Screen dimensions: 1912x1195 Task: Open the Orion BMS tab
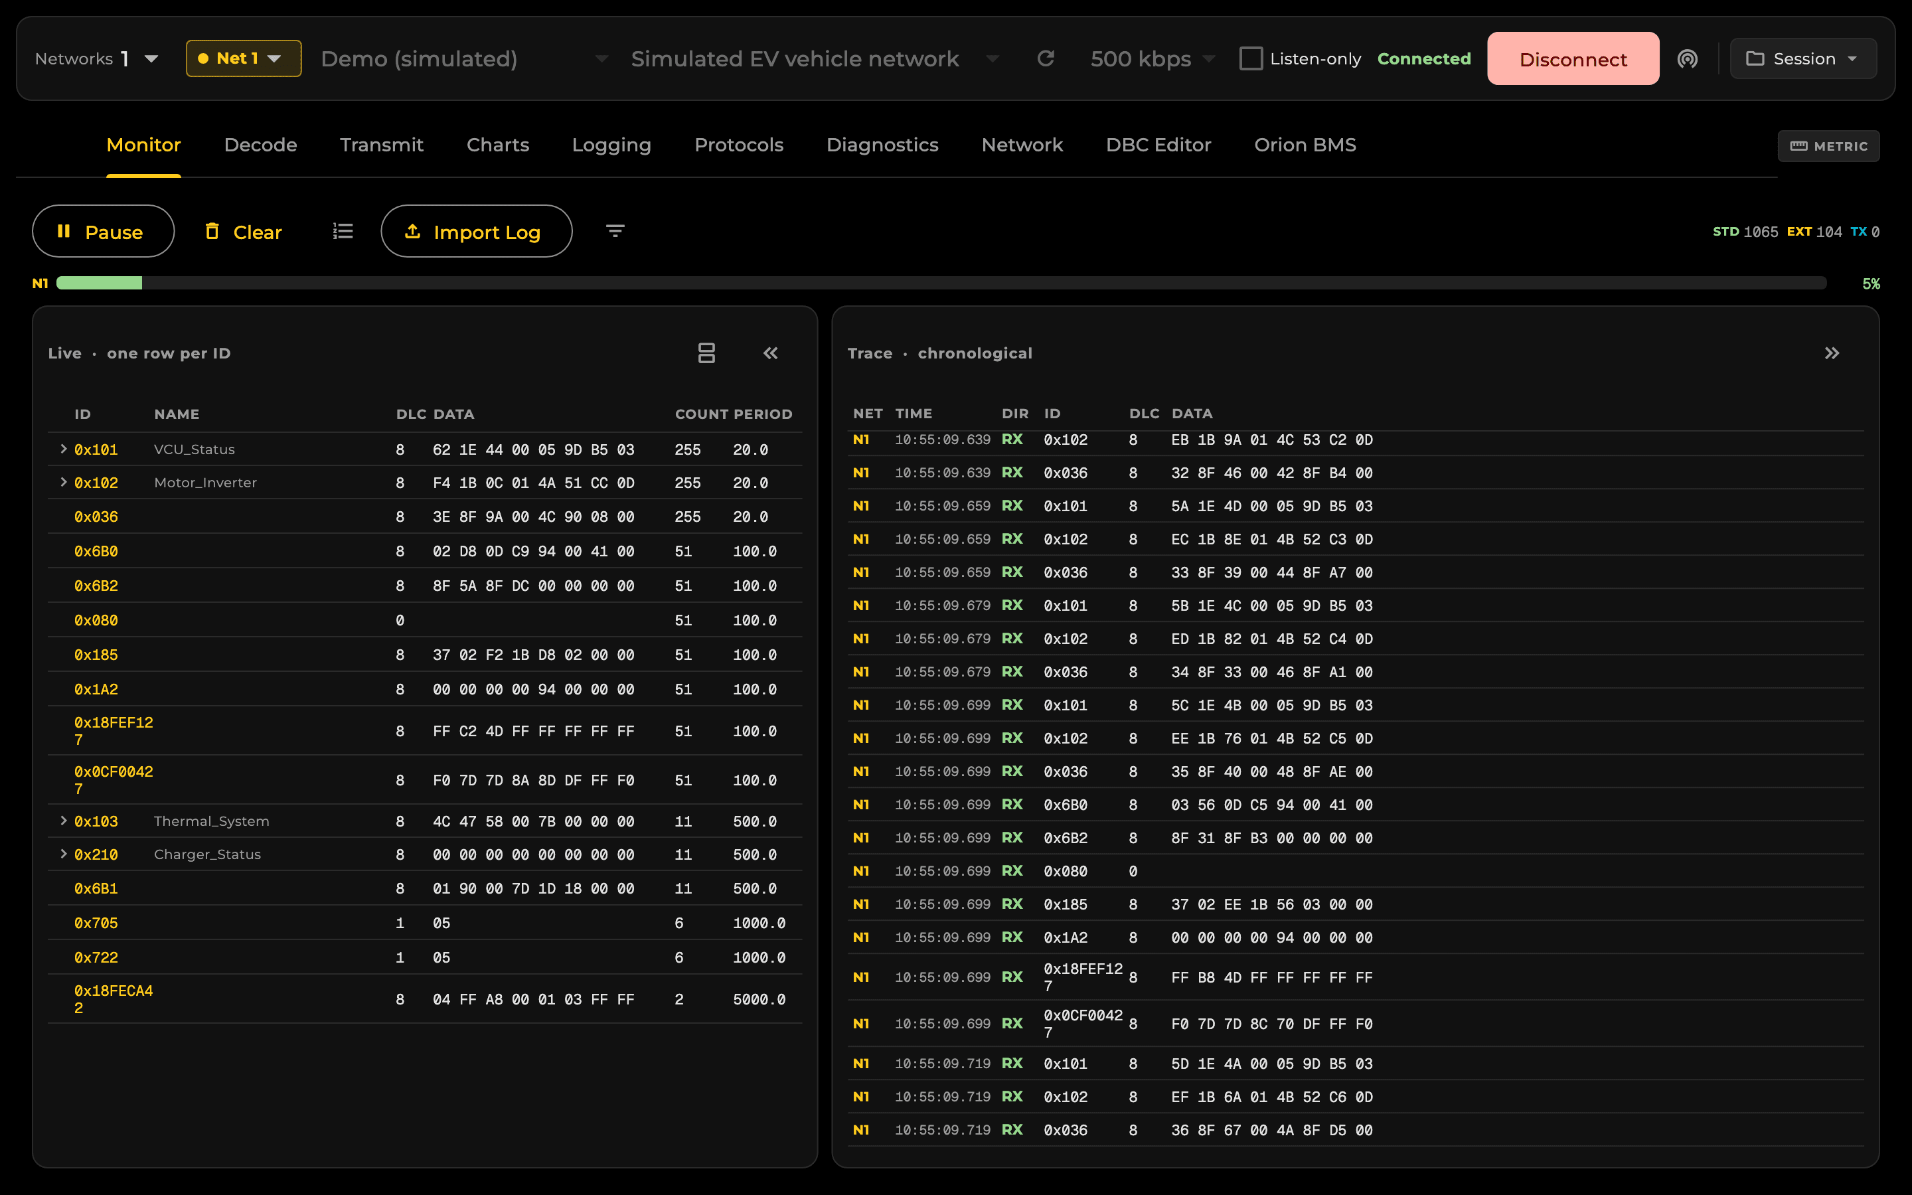1305,145
